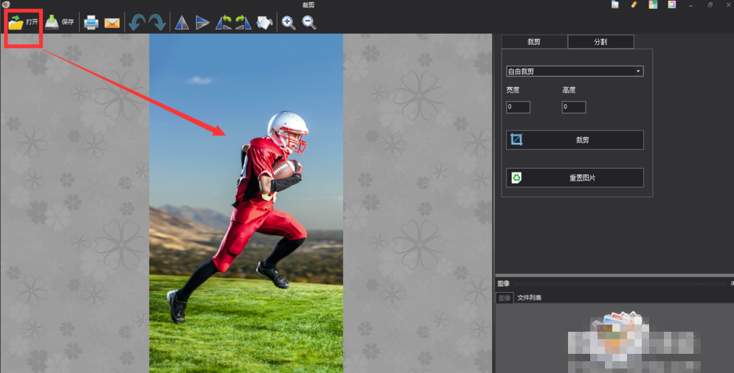Click the 重置图片 reset image button

coord(575,178)
